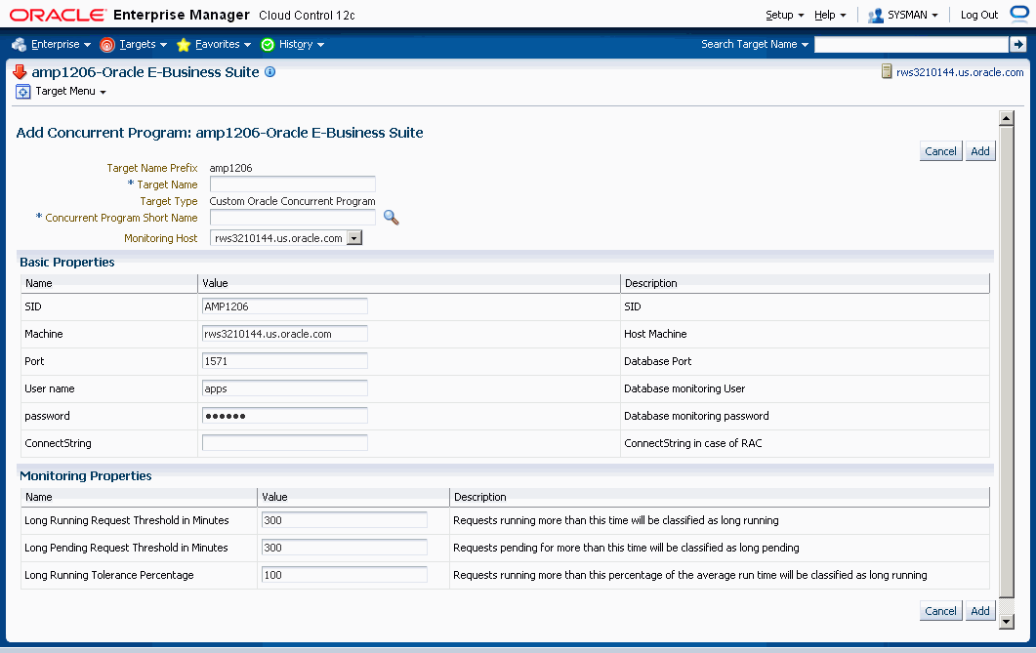Click the Target Menu icon
1036x653 pixels.
click(x=23, y=92)
